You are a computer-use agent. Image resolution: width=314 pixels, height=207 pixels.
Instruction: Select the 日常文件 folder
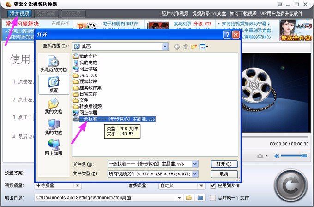pos(85,94)
